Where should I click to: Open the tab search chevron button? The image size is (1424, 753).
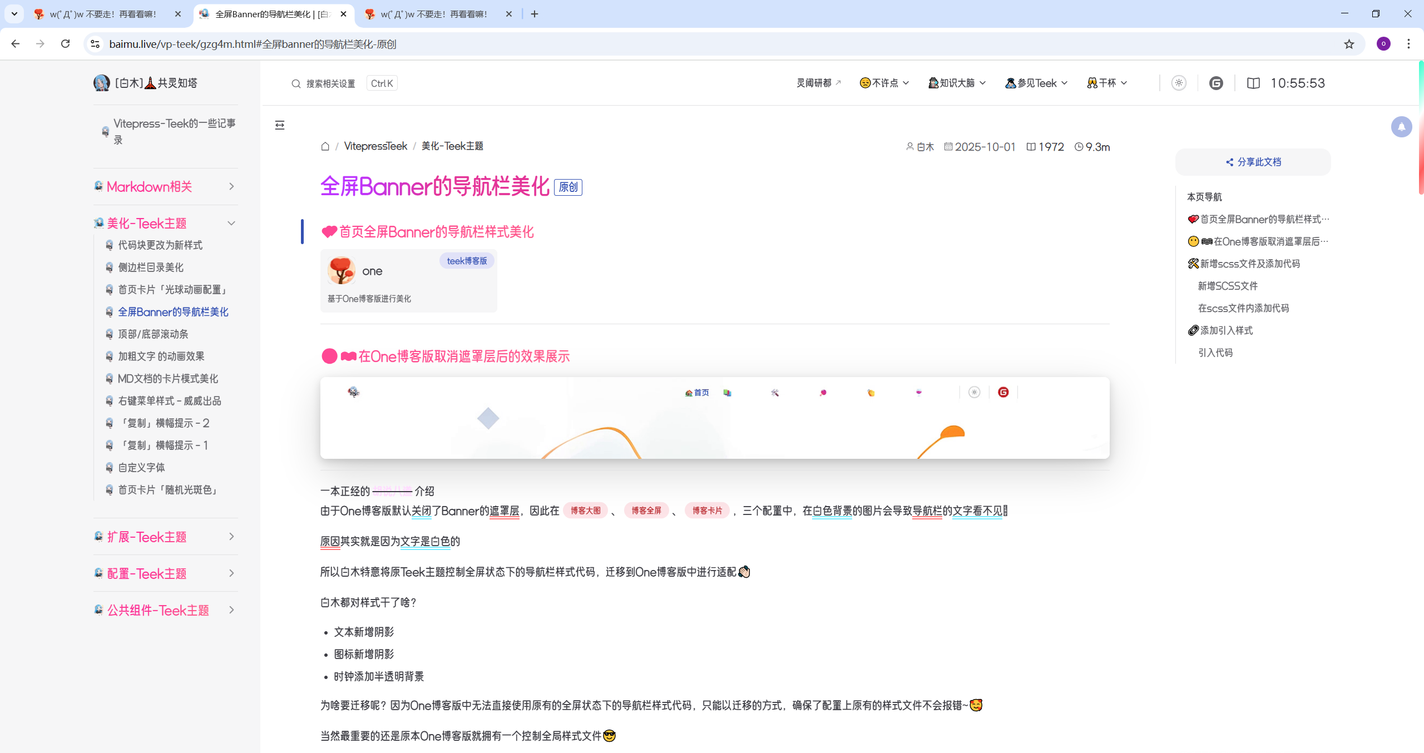coord(14,14)
